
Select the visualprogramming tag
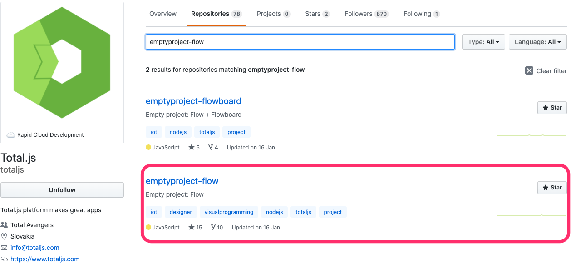(229, 212)
